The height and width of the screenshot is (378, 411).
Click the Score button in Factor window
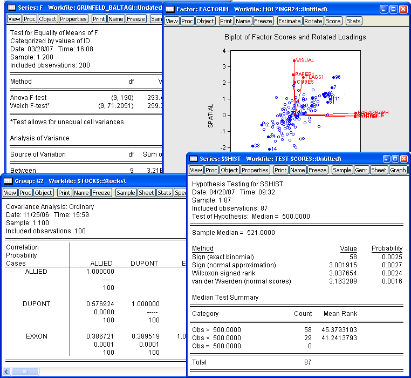pyautogui.click(x=333, y=21)
